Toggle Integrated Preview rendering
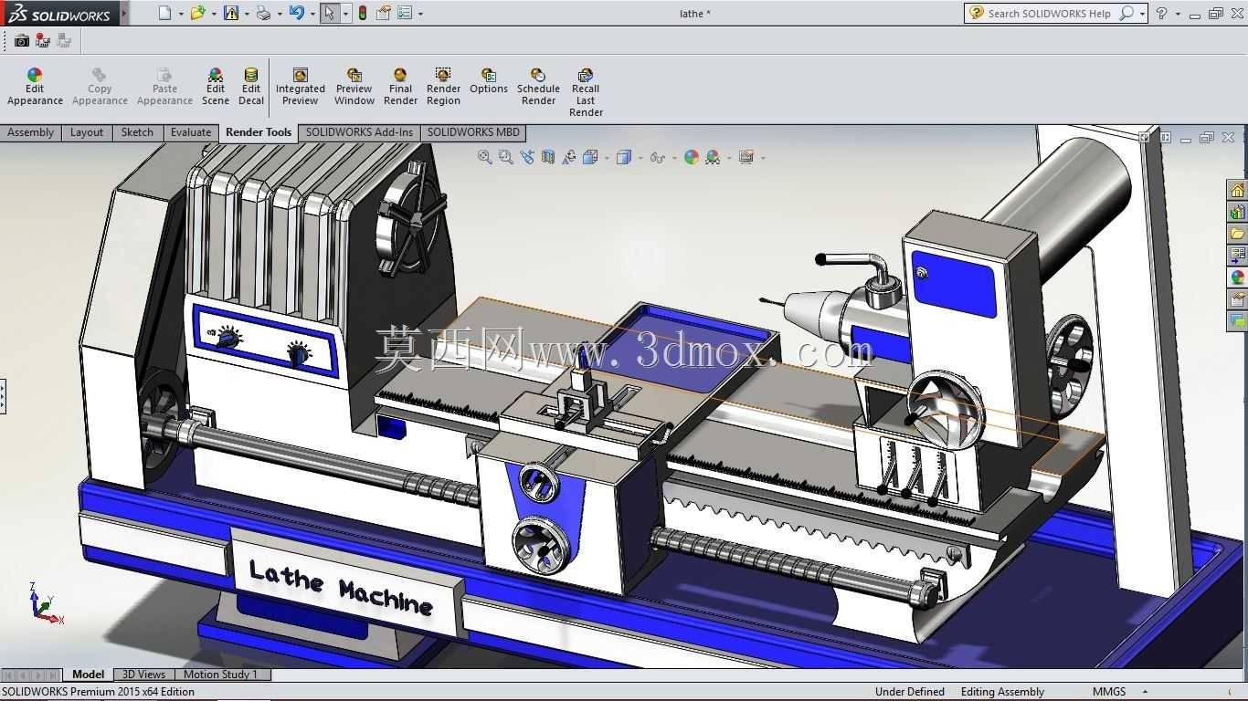This screenshot has width=1248, height=701. pos(301,88)
